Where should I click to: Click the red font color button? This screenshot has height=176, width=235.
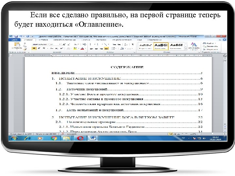(x=82, y=49)
